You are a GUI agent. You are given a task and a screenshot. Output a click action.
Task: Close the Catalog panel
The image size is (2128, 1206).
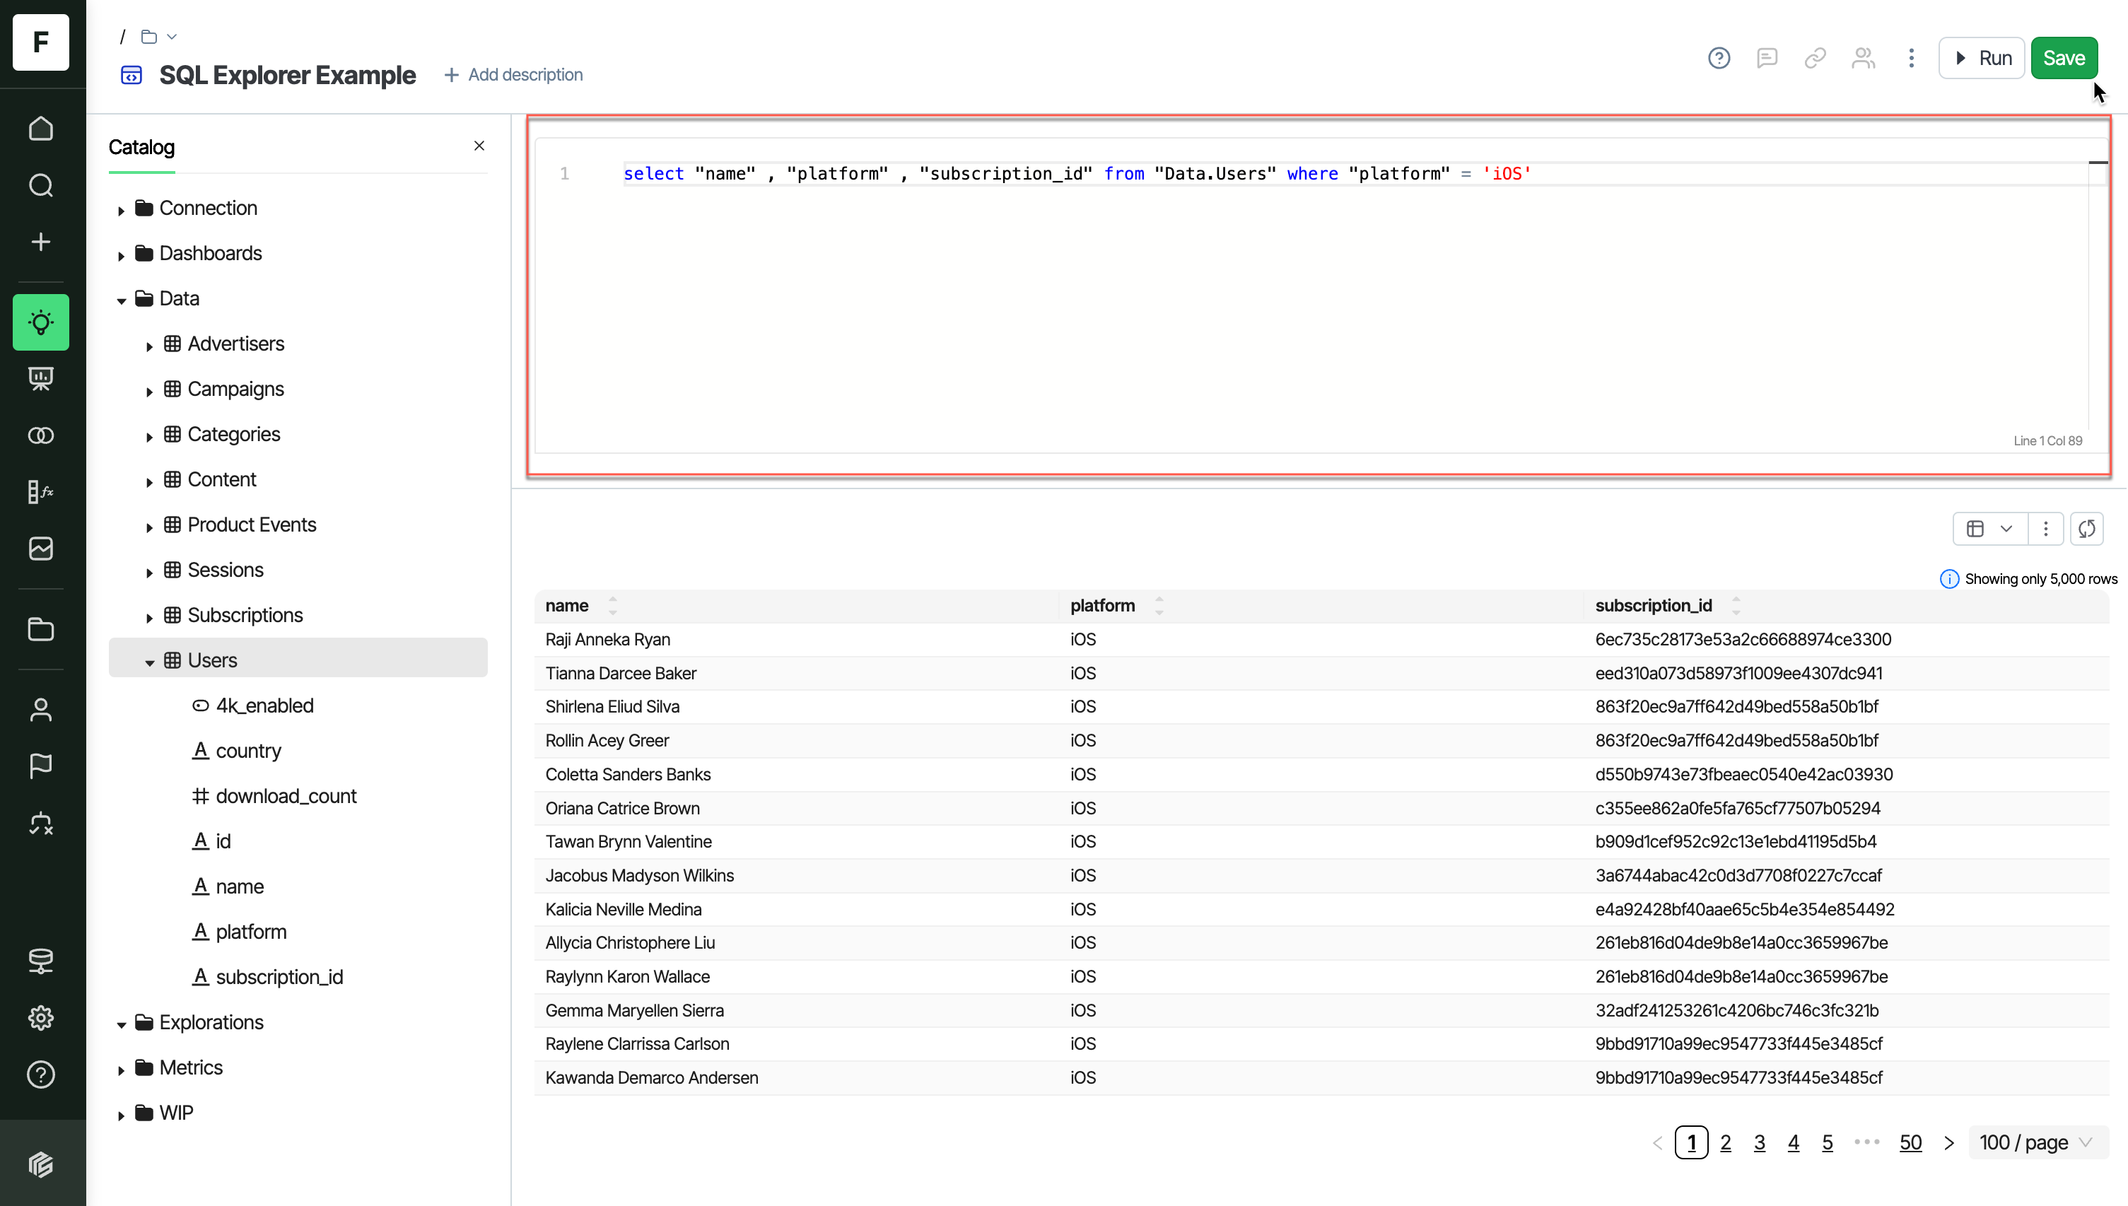tap(479, 146)
